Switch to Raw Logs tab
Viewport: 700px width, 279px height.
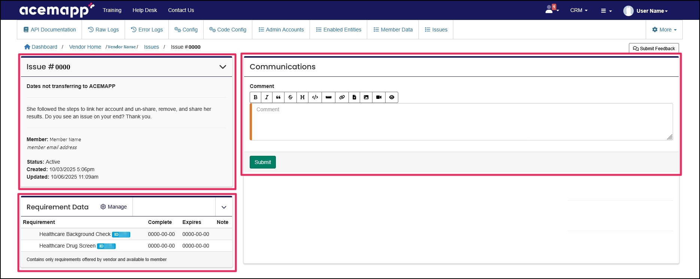pos(103,30)
